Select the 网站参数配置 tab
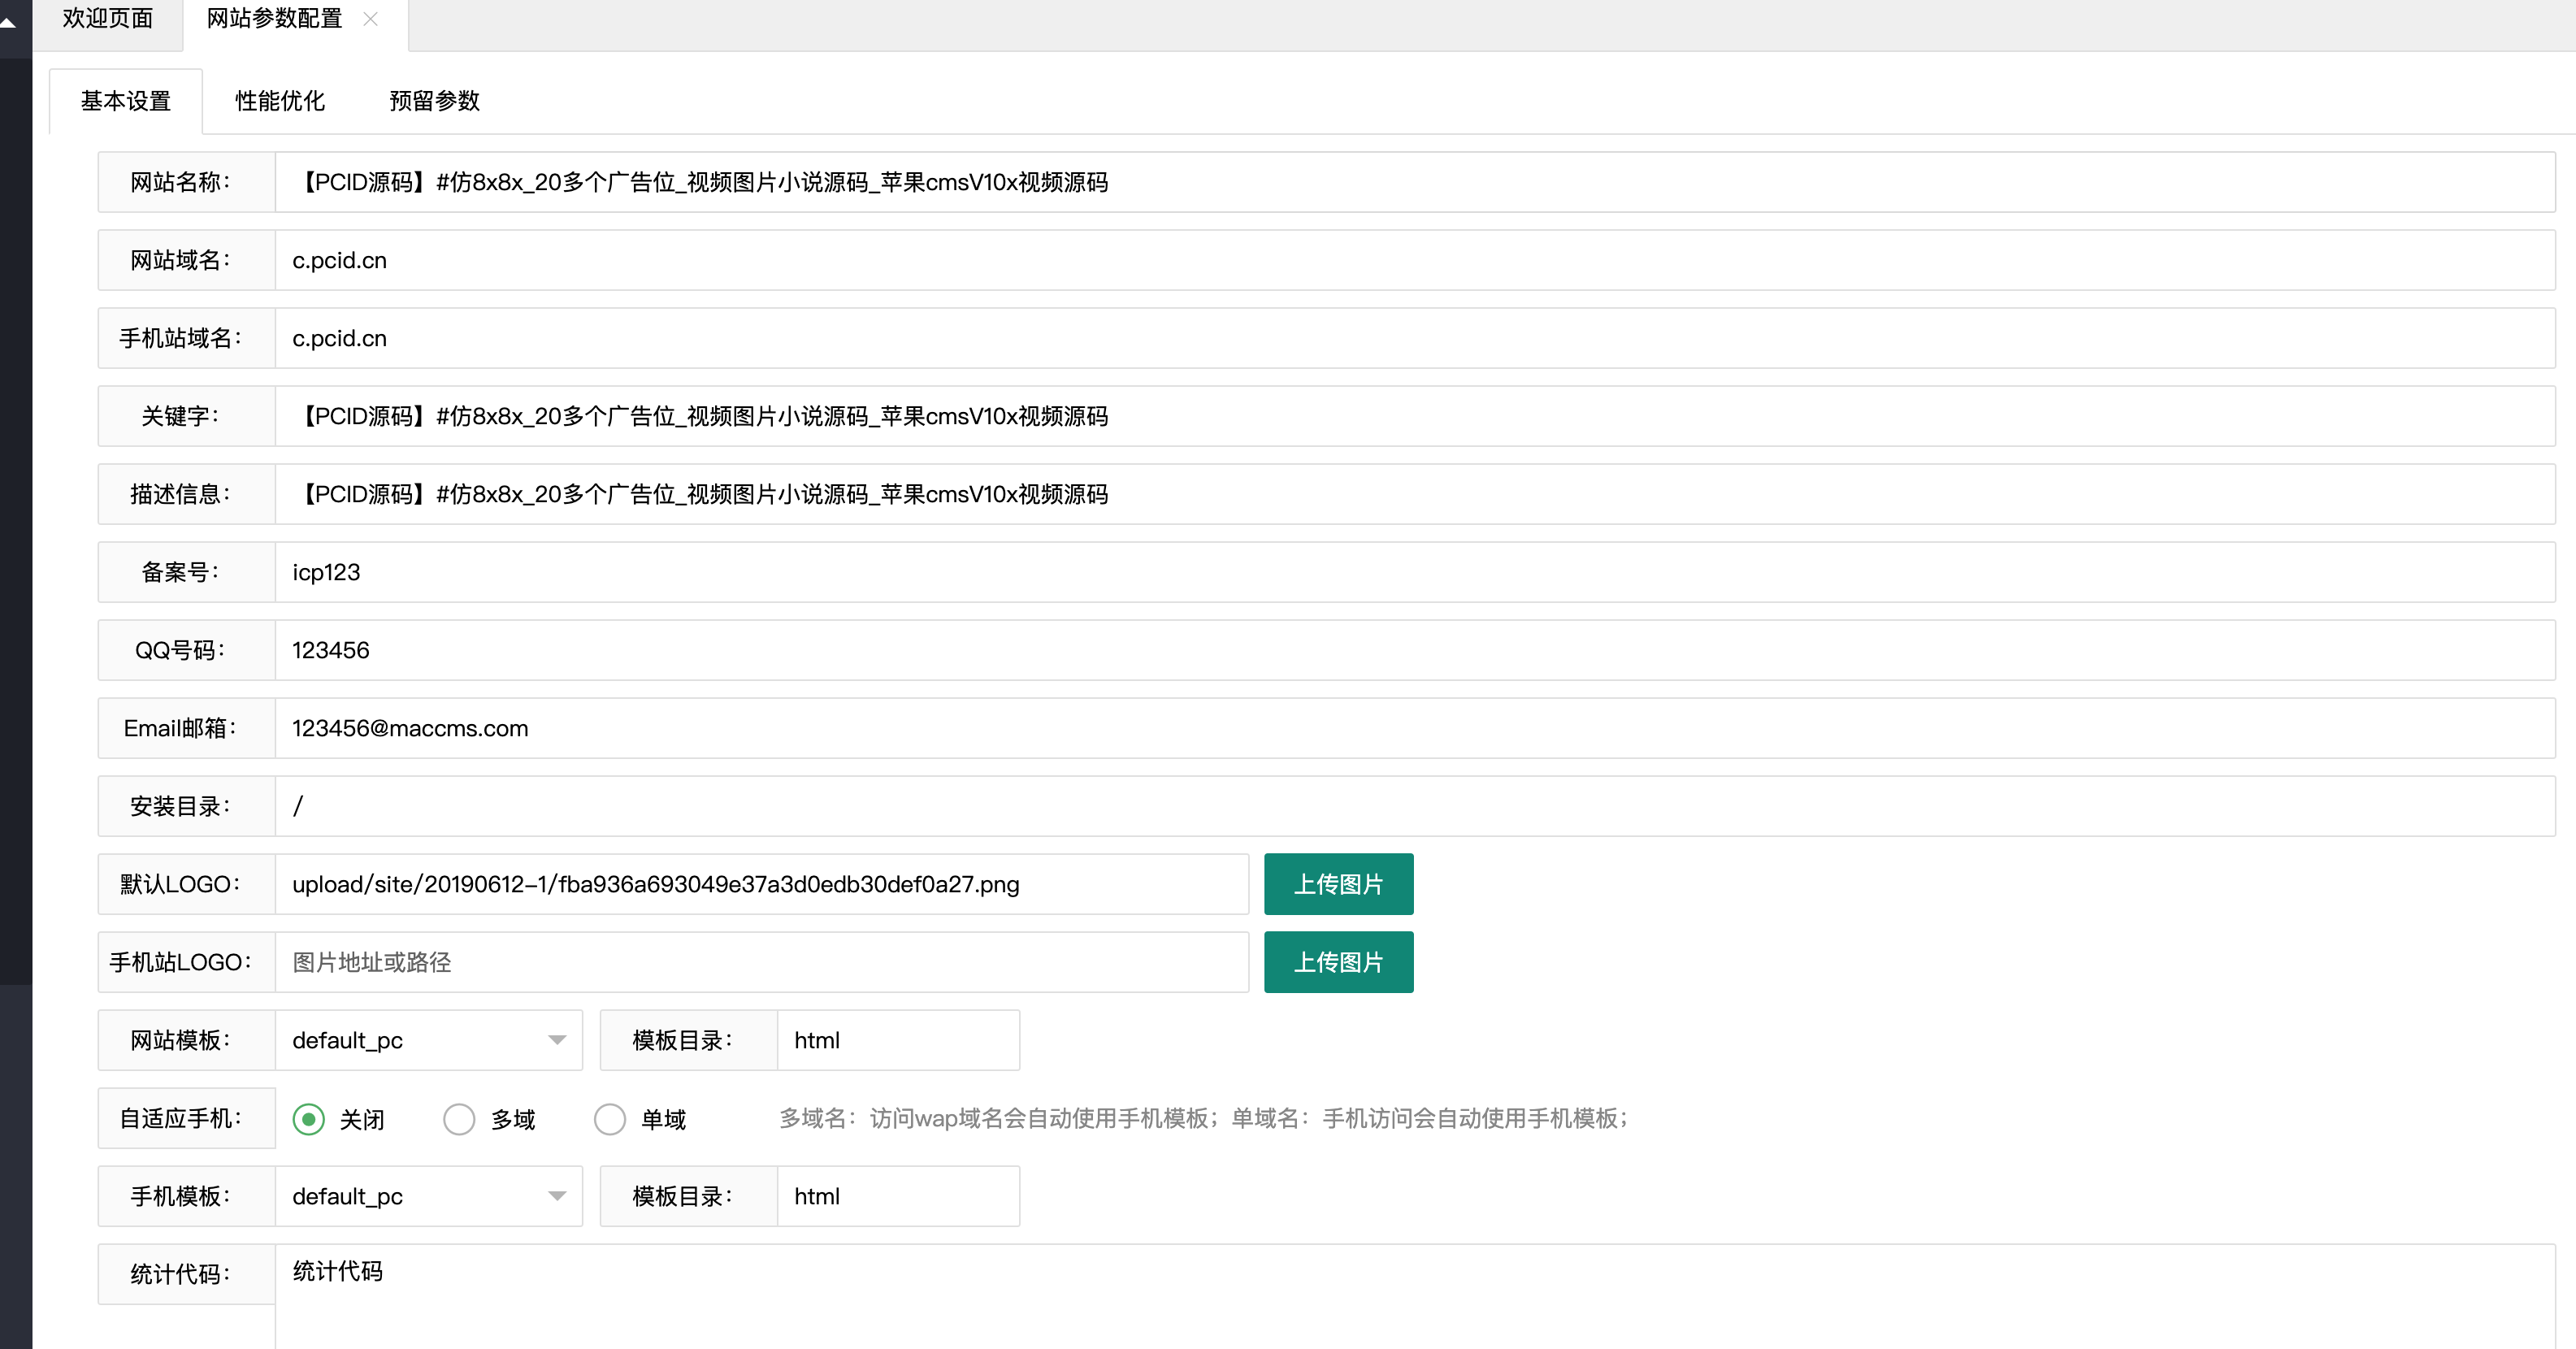 pos(274,19)
